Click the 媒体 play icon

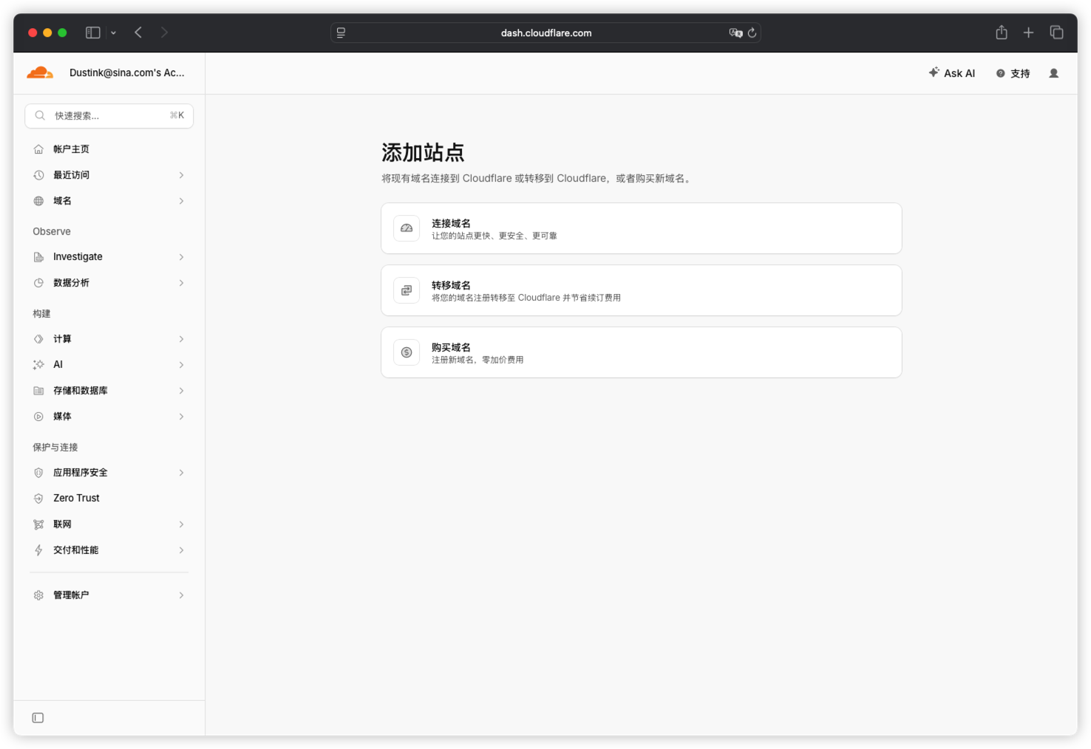[x=38, y=417]
